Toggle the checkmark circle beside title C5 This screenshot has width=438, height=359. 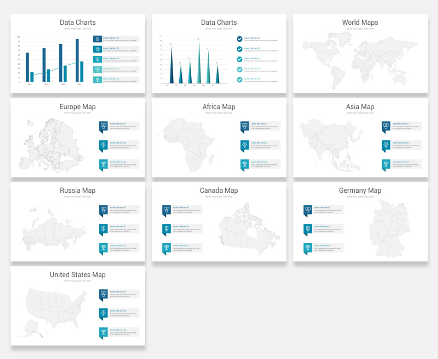240,79
